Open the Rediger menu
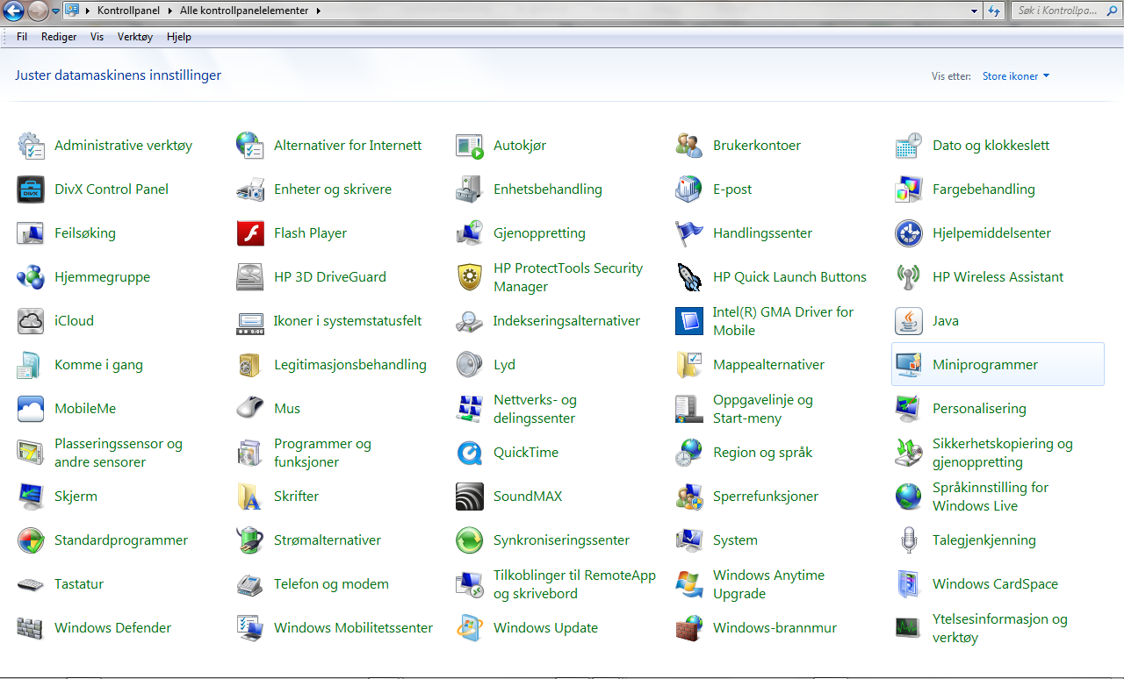The width and height of the screenshot is (1124, 679). 59,37
